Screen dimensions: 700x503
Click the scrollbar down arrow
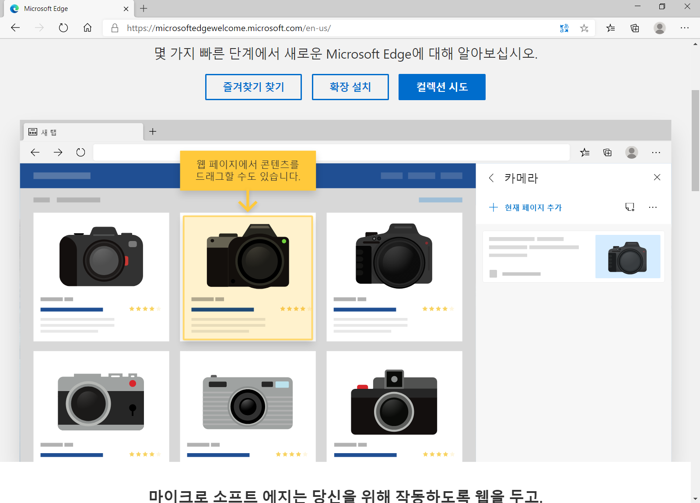click(695, 499)
